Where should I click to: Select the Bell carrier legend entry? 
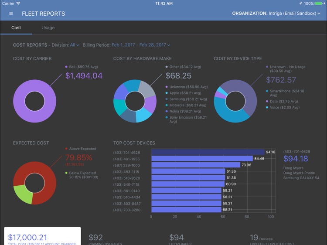coord(82,67)
